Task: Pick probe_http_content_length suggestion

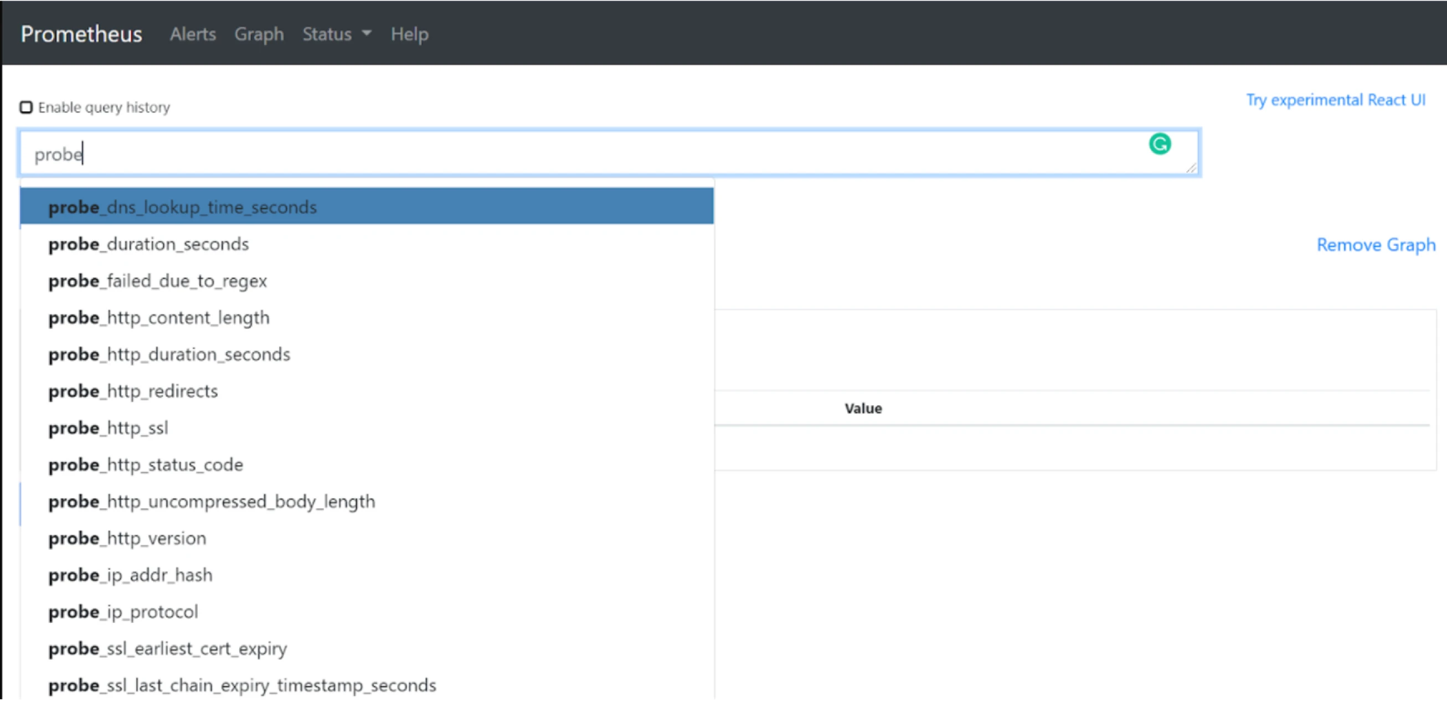Action: pos(367,317)
